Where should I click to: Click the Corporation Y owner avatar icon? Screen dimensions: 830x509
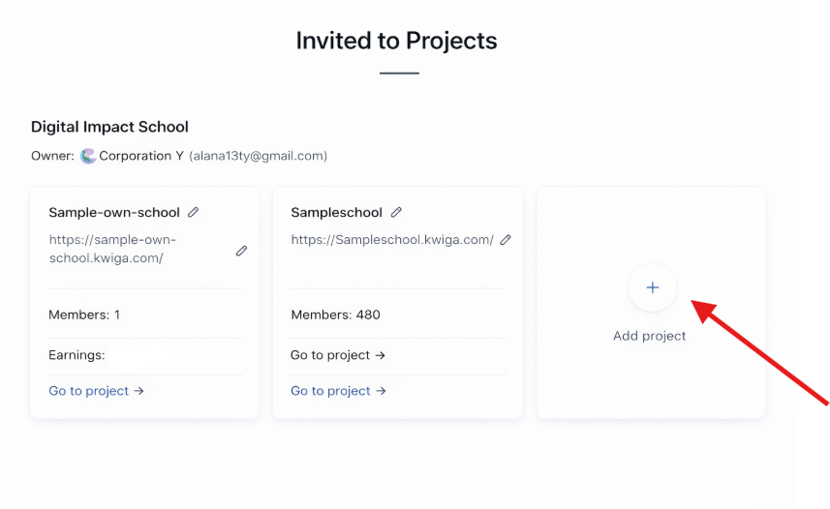tap(88, 156)
